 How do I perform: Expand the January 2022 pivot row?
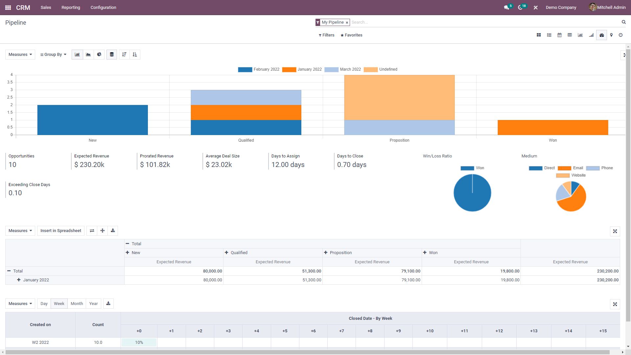point(19,280)
